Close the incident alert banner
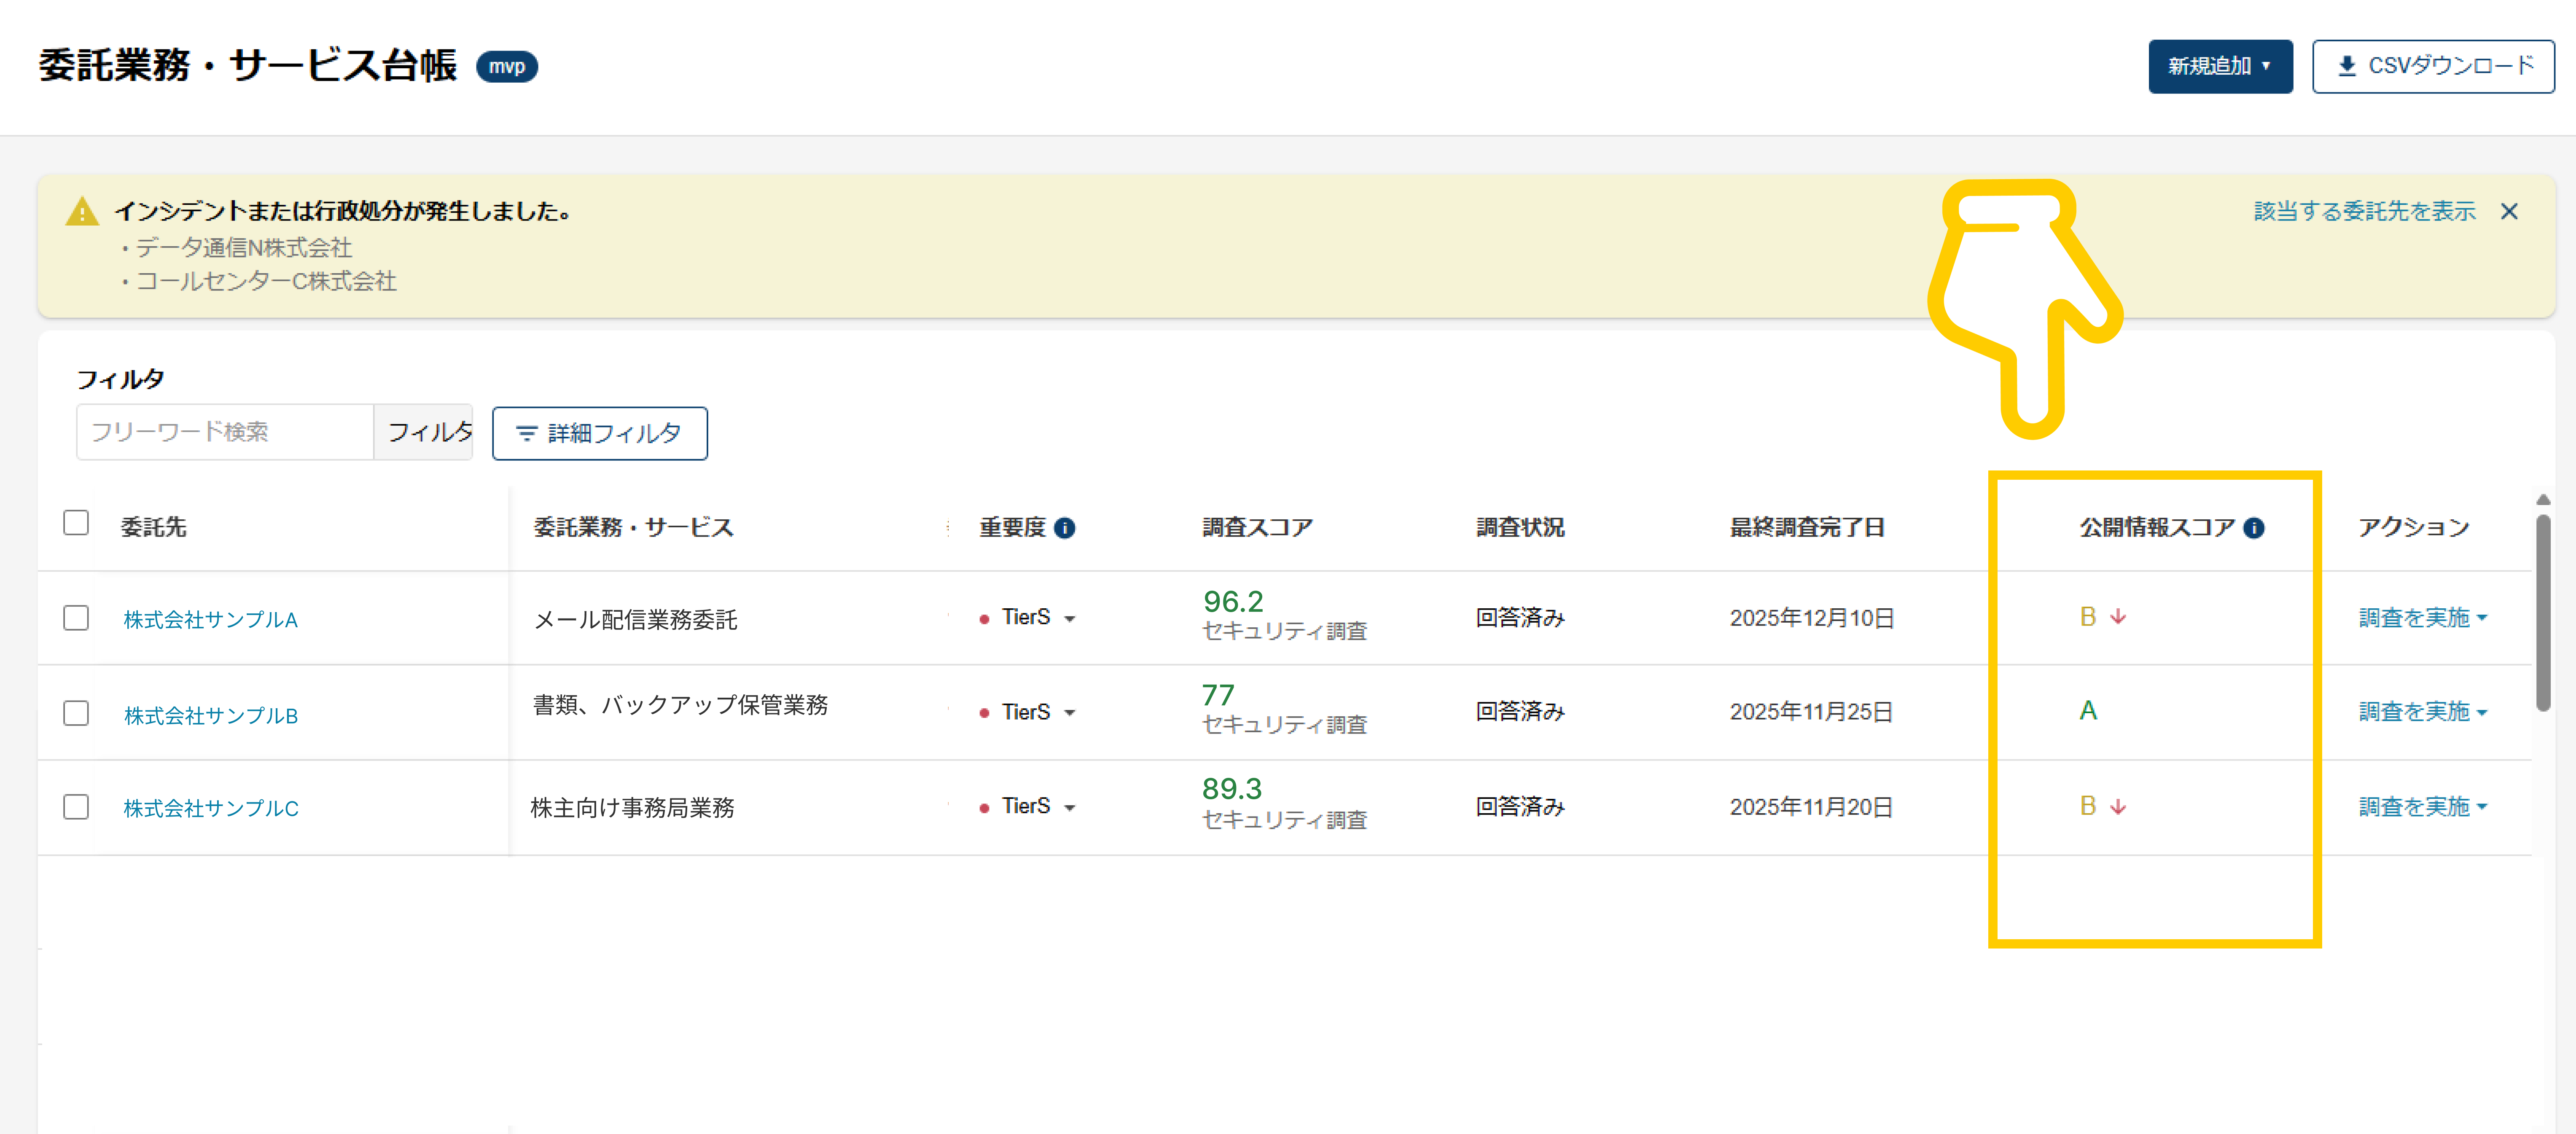The height and width of the screenshot is (1134, 2576). tap(2509, 212)
